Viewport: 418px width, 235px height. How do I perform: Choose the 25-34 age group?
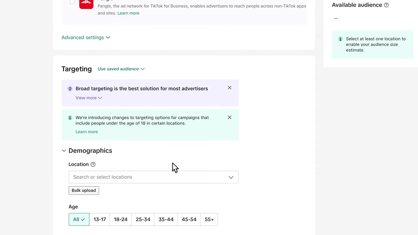coord(143,219)
